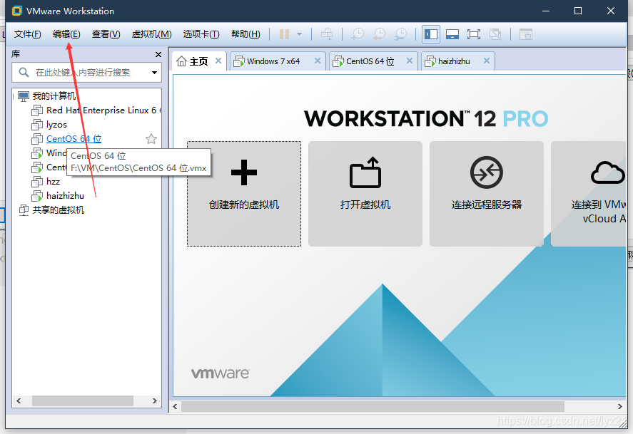Screen dimensions: 633x434
Task: Click the 我的计算机 computer icon
Action: pos(24,96)
